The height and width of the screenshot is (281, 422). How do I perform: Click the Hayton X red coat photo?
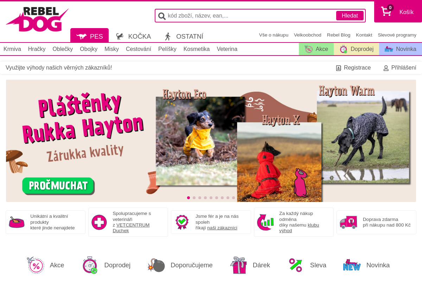(279, 162)
